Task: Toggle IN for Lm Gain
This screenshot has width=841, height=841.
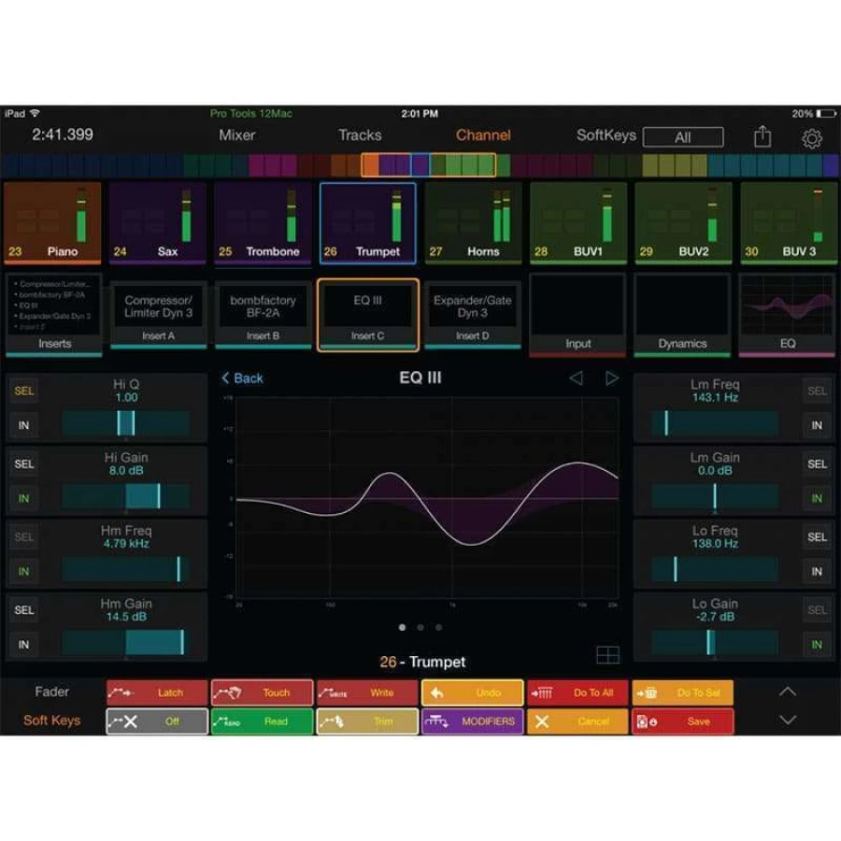Action: tap(817, 498)
